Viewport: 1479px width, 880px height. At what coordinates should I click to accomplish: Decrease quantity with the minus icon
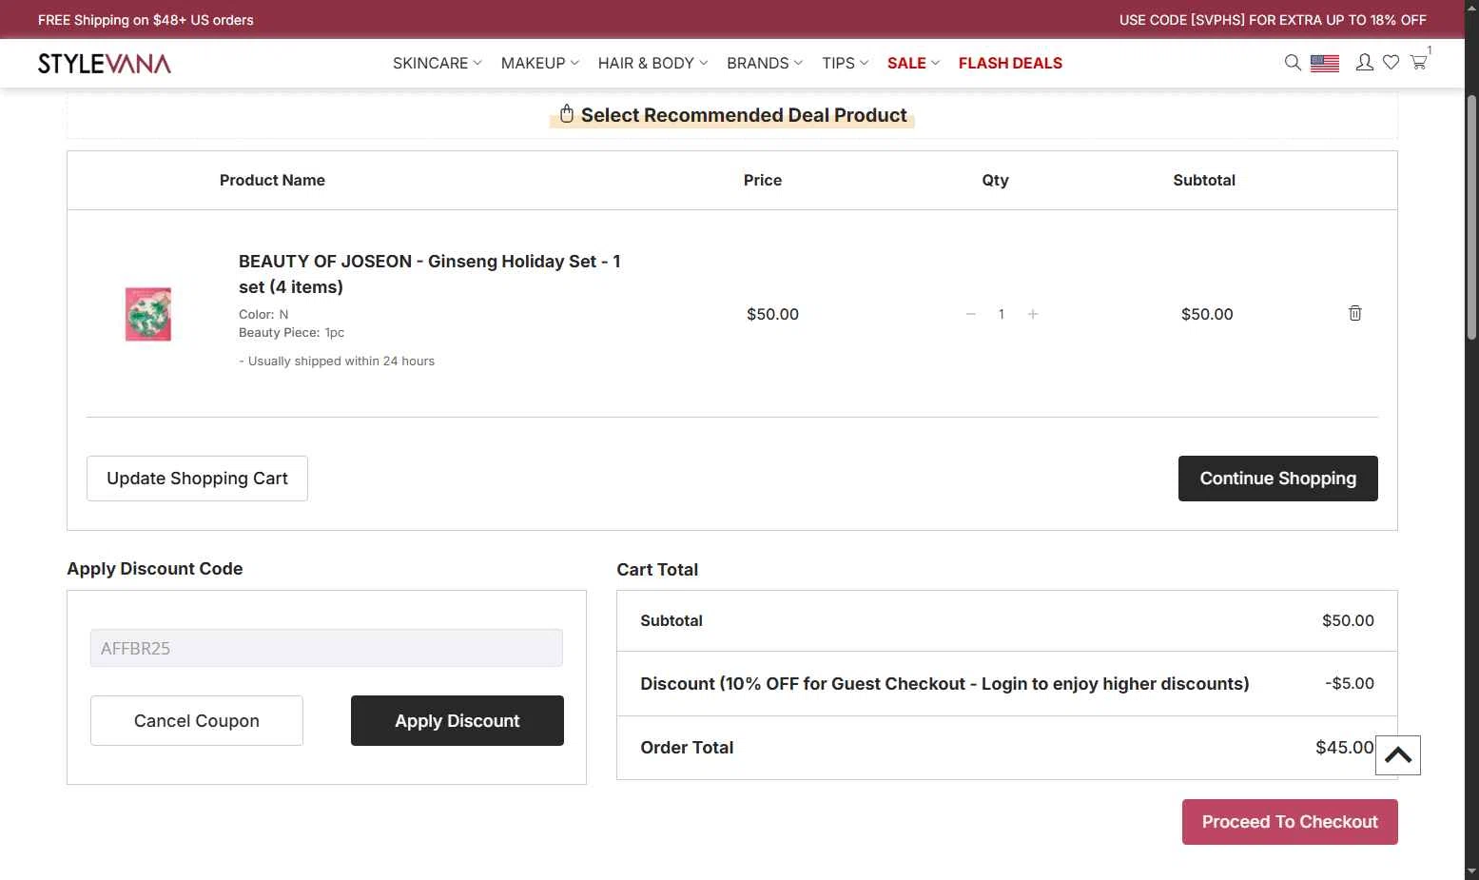970,314
